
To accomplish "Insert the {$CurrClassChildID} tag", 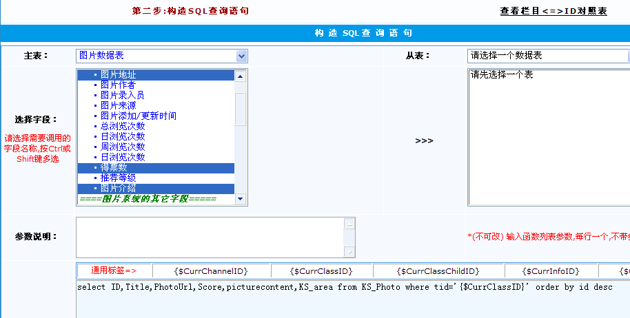I will (438, 271).
